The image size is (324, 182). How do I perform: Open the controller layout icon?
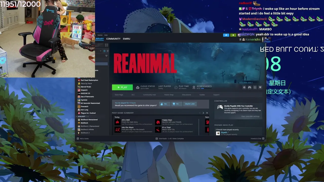[250, 87]
